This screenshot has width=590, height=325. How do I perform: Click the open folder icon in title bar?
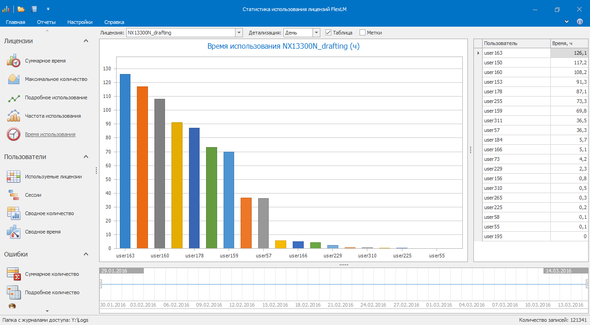(21, 9)
